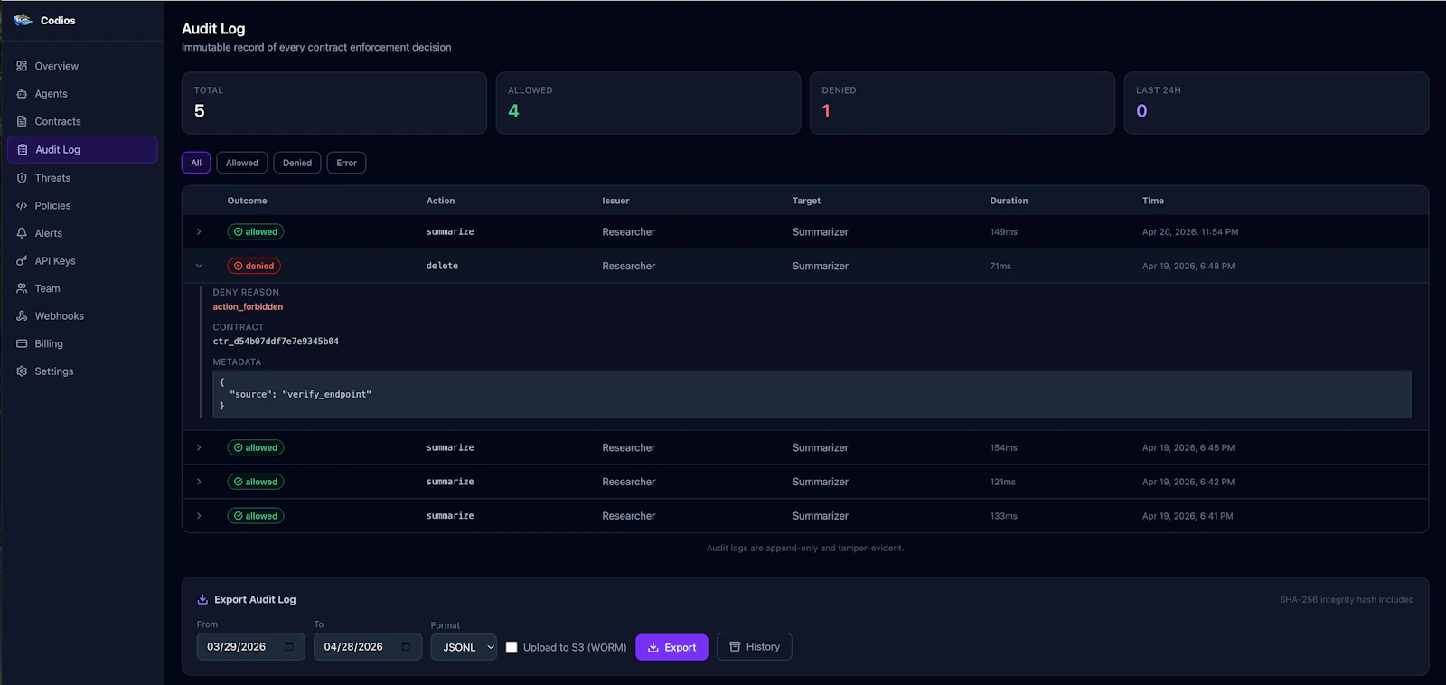The width and height of the screenshot is (1446, 685).
Task: Expand the Apr 20 11:54 PM log row
Action: tap(199, 232)
